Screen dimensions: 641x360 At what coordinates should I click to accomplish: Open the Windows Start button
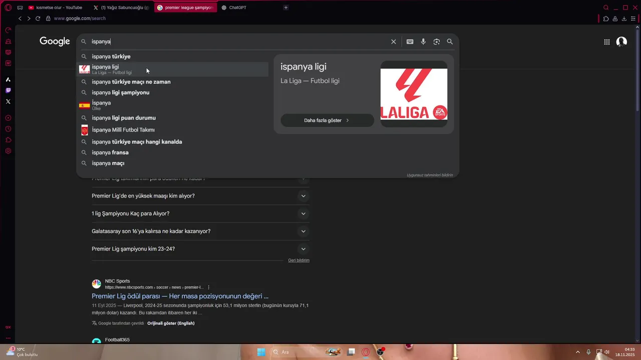pos(261,352)
